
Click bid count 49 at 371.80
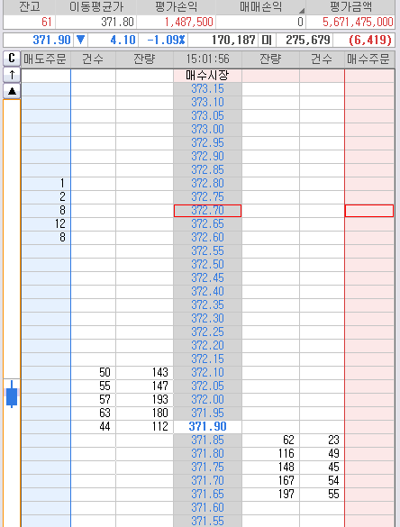tap(333, 454)
